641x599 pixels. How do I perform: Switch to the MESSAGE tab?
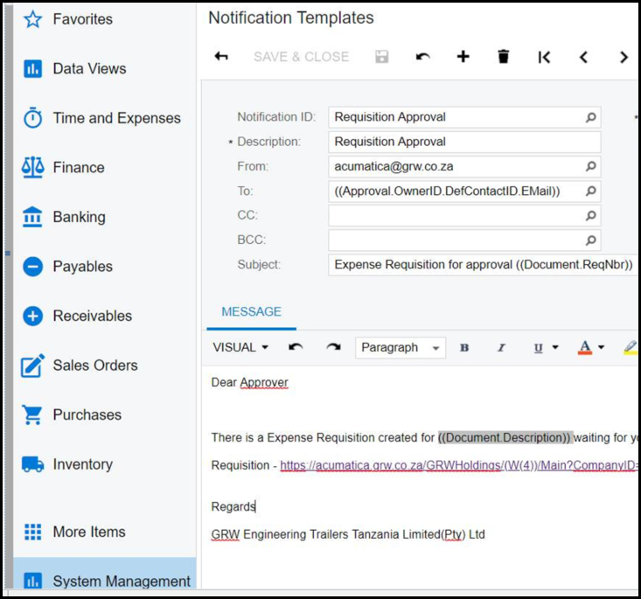click(251, 311)
